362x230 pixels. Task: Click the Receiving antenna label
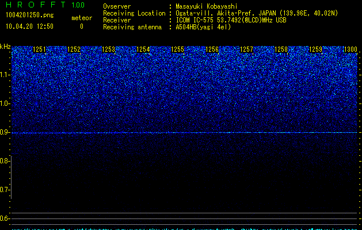pos(132,27)
